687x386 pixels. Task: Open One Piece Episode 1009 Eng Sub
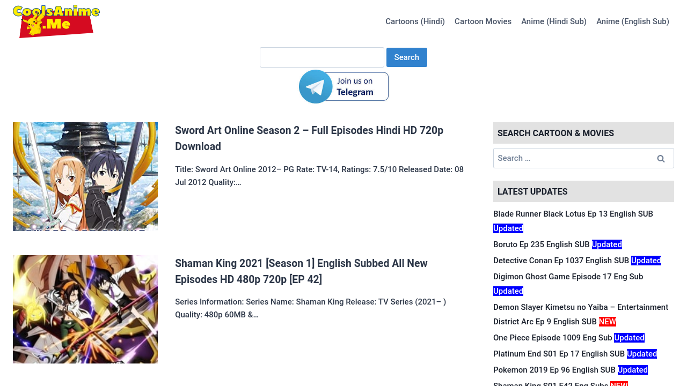coord(553,338)
